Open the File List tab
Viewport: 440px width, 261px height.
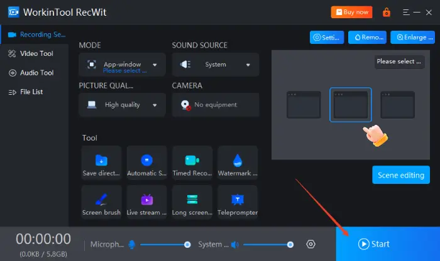tap(31, 92)
